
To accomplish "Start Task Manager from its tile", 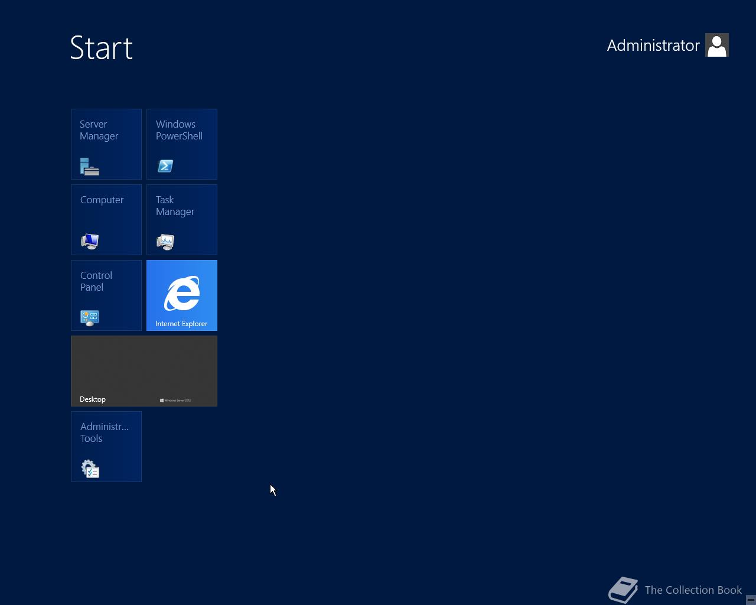I will point(182,220).
